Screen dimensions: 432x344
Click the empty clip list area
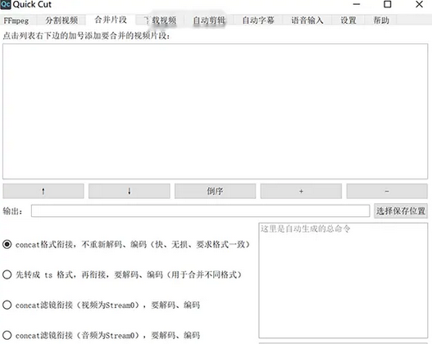point(215,111)
